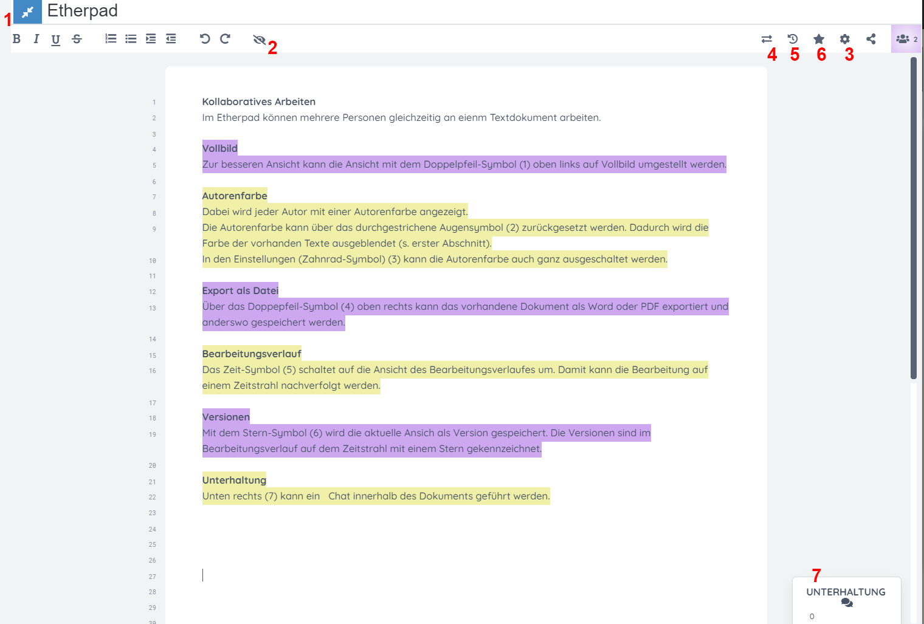Toggle bold formatting
Screen dimensions: 924x624
coord(17,39)
